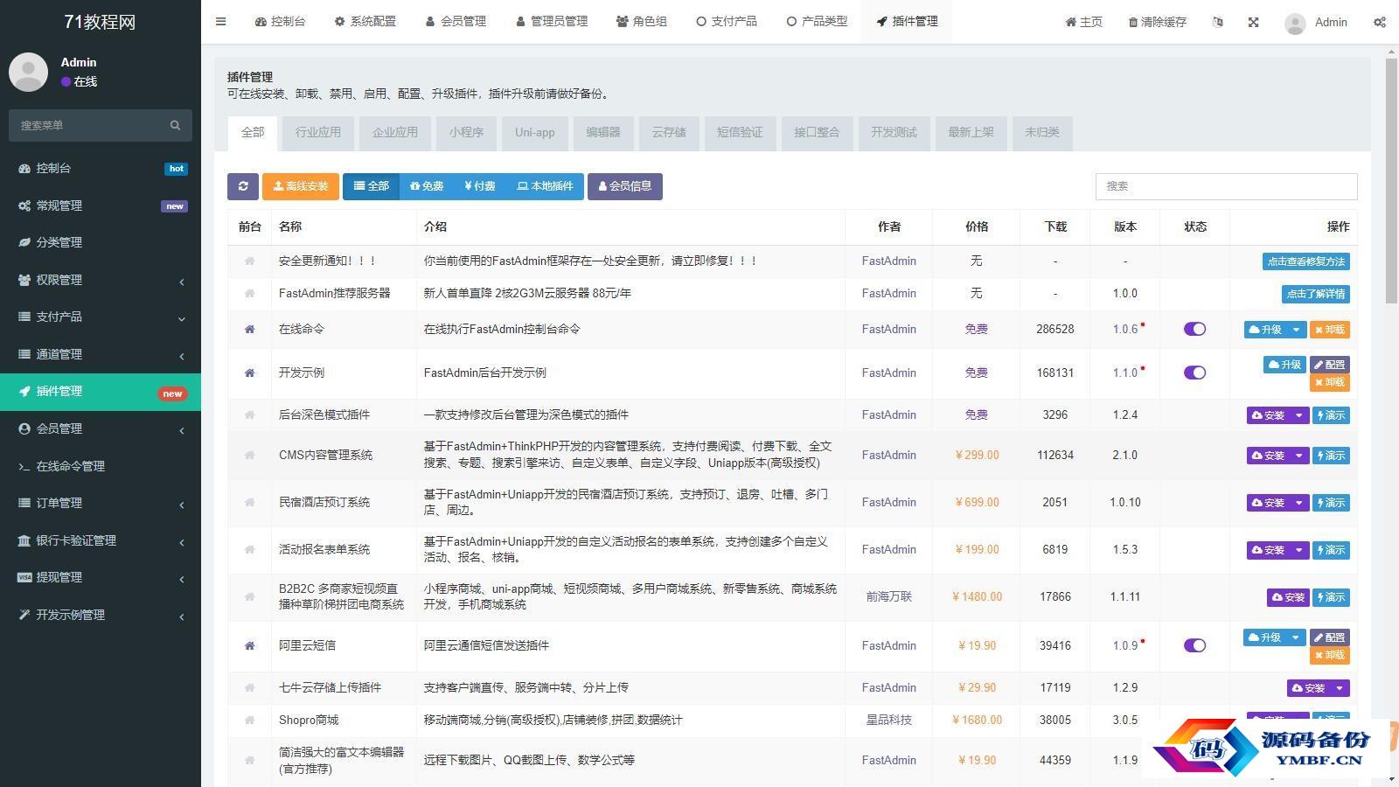Image resolution: width=1399 pixels, height=787 pixels.
Task: Click 点击查看修复方法 button
Action: coord(1306,261)
